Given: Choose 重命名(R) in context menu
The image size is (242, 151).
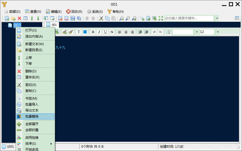Looking at the screenshot, I should (x=35, y=77).
